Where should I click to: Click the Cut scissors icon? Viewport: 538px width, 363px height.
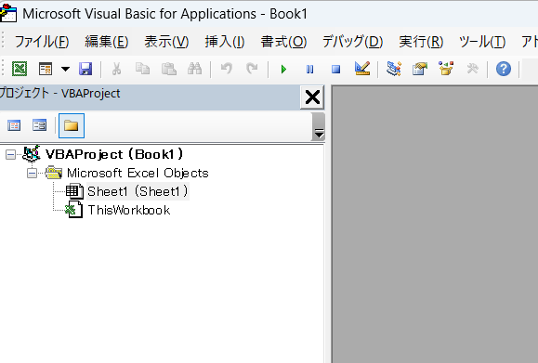[117, 69]
